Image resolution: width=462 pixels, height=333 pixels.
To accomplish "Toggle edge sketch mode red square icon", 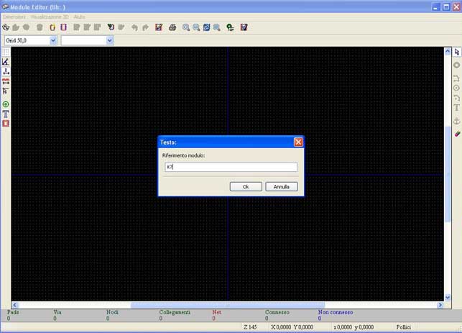I will tap(6, 123).
